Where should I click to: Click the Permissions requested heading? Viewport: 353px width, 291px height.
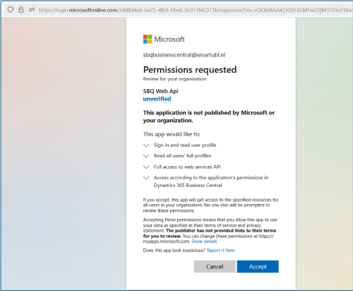point(190,70)
